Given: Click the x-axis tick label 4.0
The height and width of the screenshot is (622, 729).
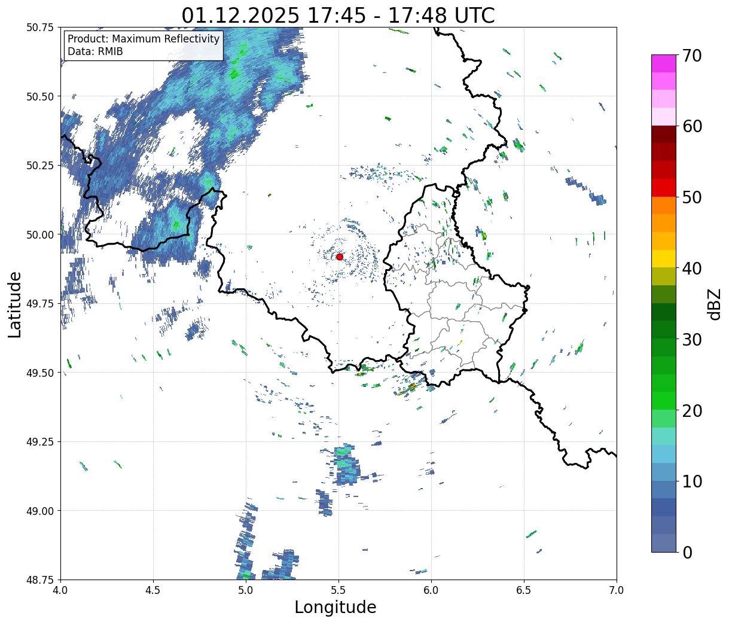Looking at the screenshot, I should (x=60, y=590).
